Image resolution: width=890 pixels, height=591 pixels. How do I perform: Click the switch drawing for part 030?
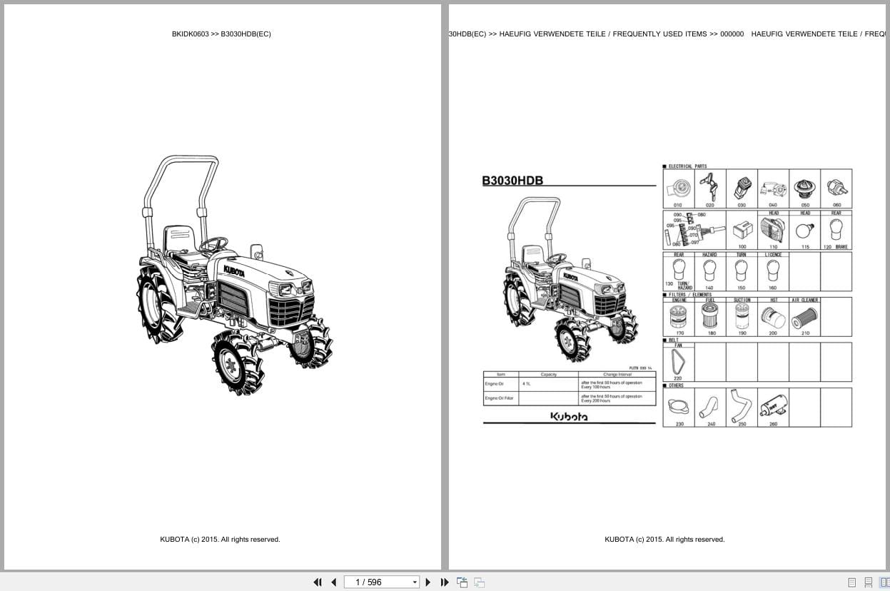tap(742, 187)
